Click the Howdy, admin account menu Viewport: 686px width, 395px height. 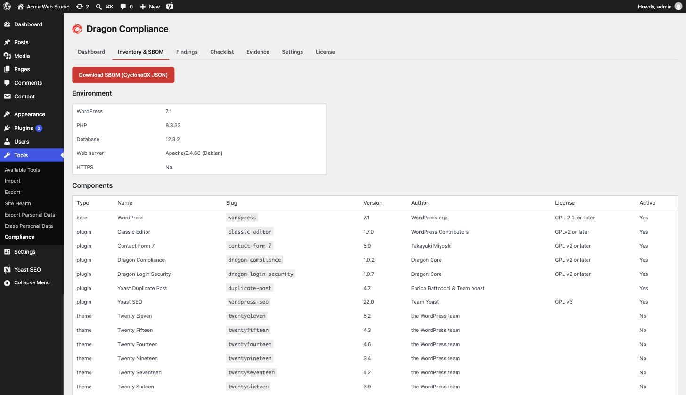660,7
